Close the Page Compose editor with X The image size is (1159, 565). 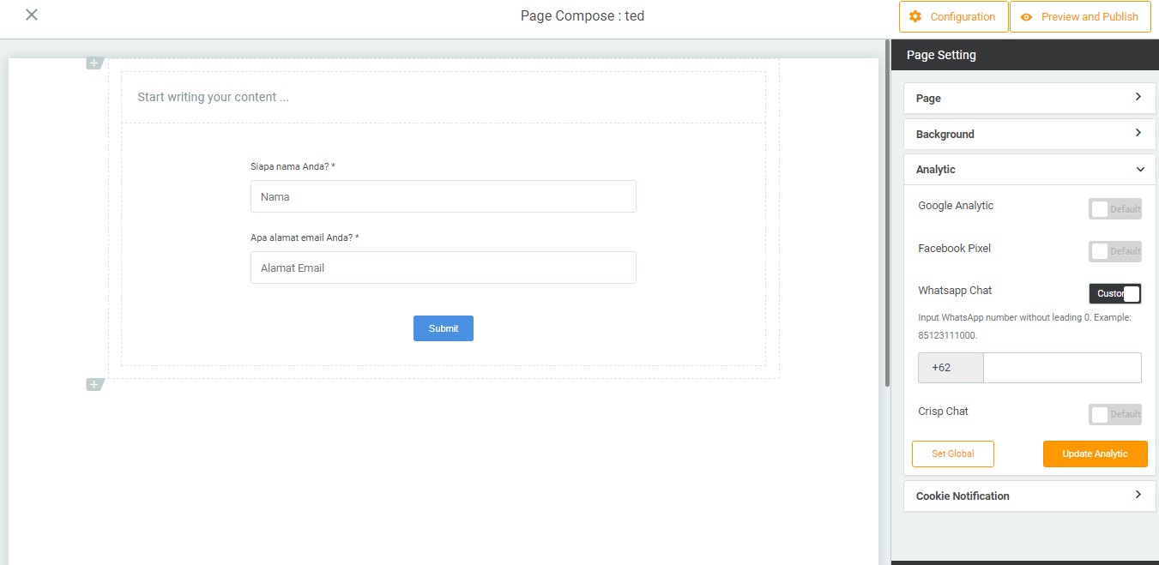pyautogui.click(x=32, y=15)
